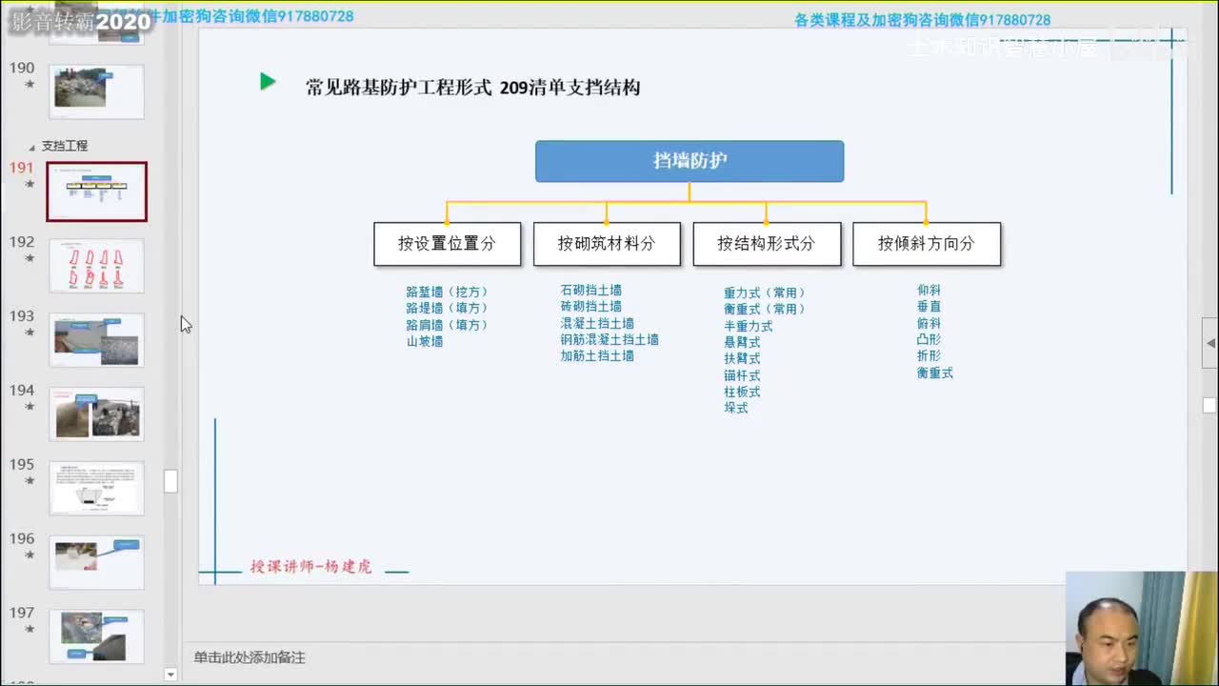
Task: Click the text 垛式
Action: pyautogui.click(x=736, y=408)
